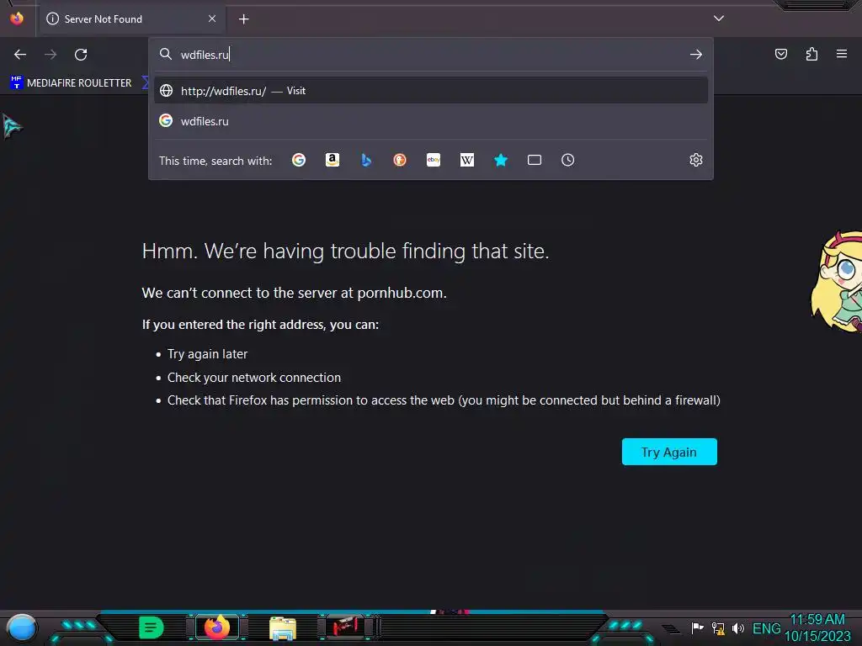Click the cartoon character desktop widget
This screenshot has width=862, height=646.
click(837, 281)
